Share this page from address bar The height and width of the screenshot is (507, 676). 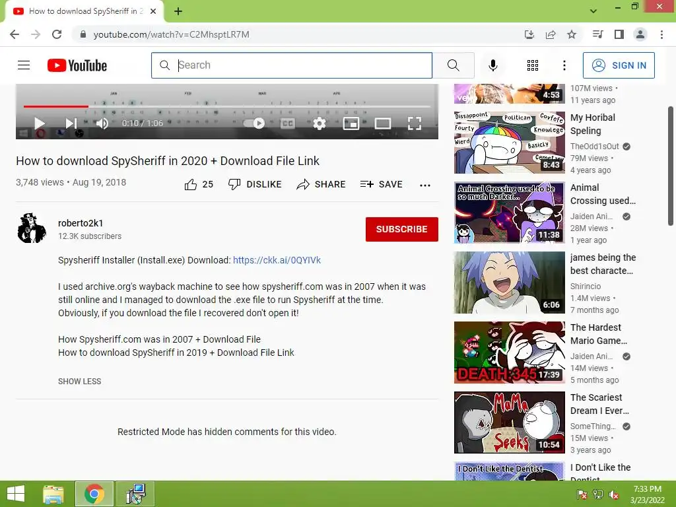[551, 34]
